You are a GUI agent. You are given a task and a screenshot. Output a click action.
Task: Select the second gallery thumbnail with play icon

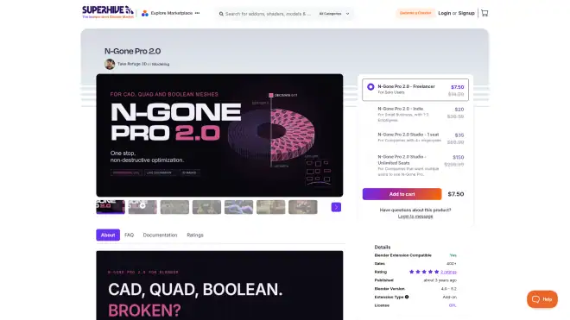142,207
